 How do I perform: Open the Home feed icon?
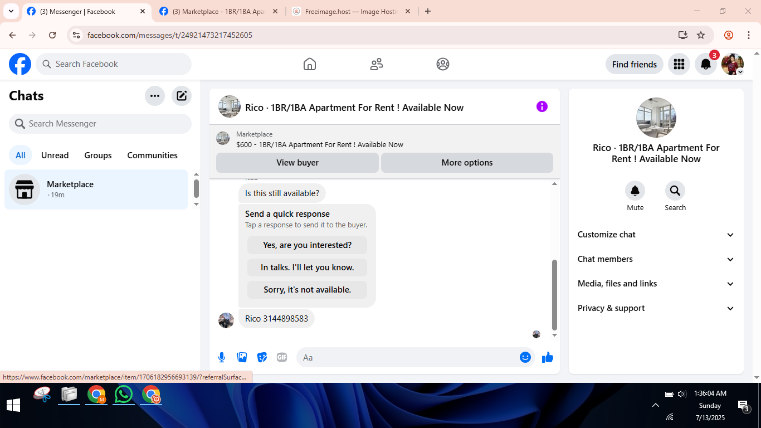310,64
